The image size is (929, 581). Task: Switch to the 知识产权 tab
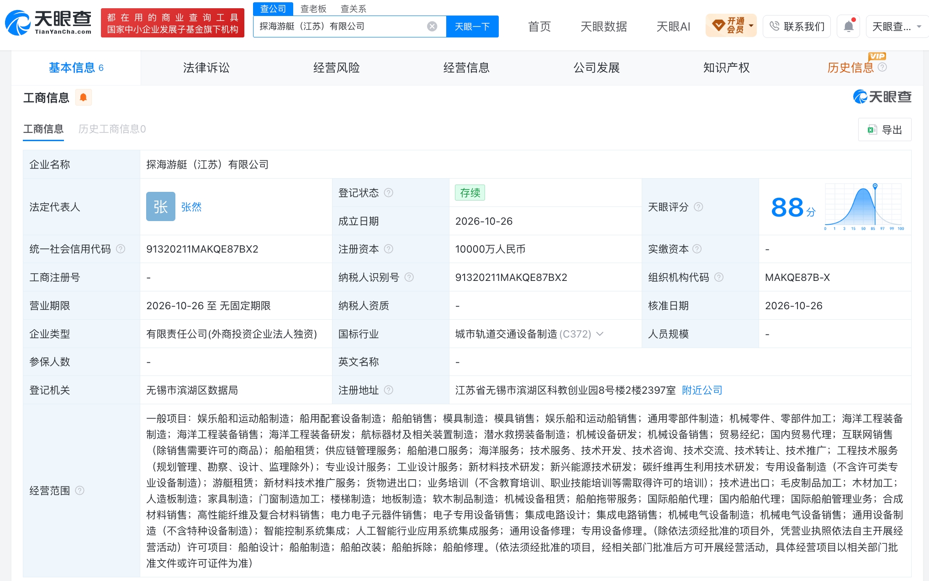coord(726,68)
